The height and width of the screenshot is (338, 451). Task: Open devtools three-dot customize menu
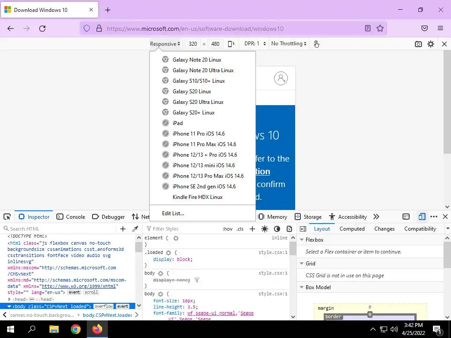(x=434, y=217)
